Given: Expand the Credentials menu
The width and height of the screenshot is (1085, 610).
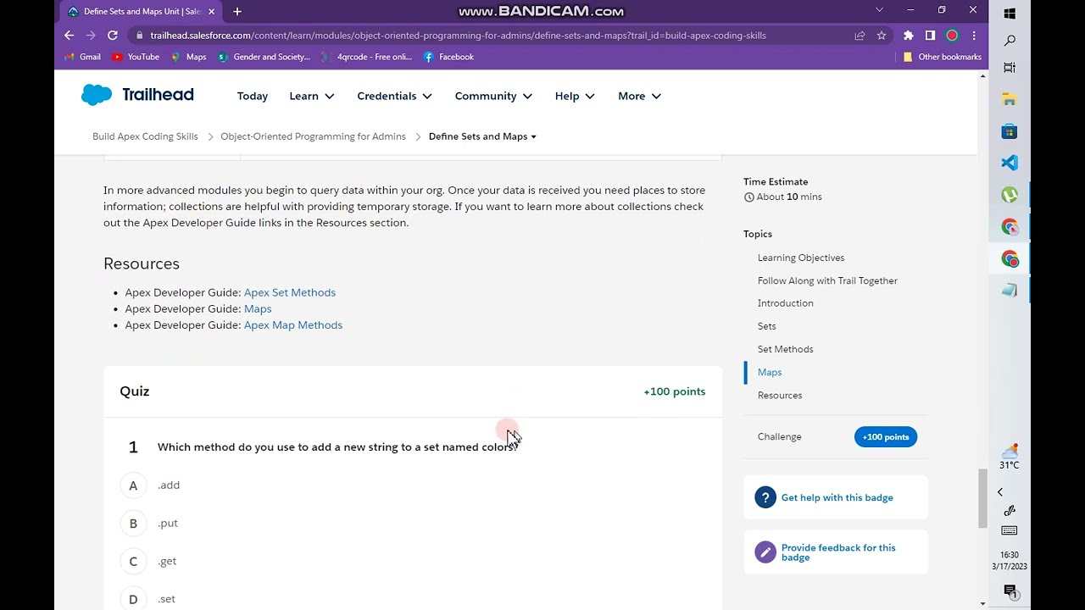Looking at the screenshot, I should [x=394, y=96].
